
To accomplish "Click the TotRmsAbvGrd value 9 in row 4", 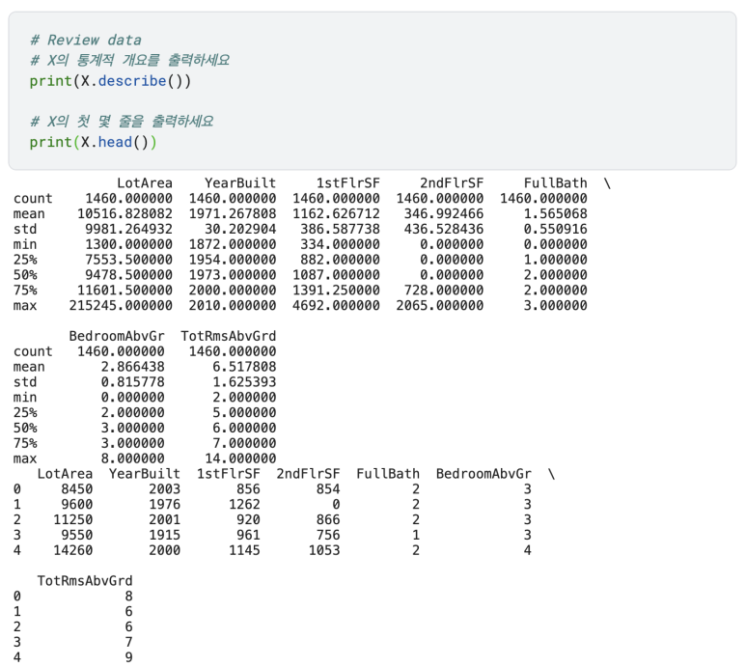I will (128, 657).
